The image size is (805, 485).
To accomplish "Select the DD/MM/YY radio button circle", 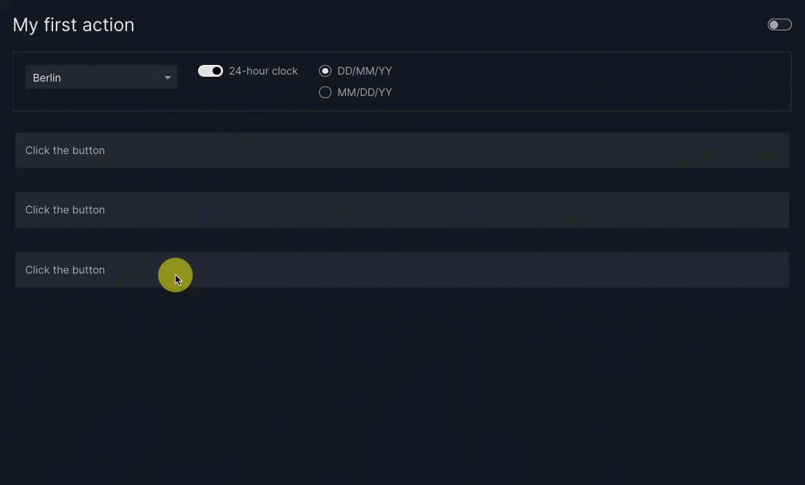I will (325, 71).
